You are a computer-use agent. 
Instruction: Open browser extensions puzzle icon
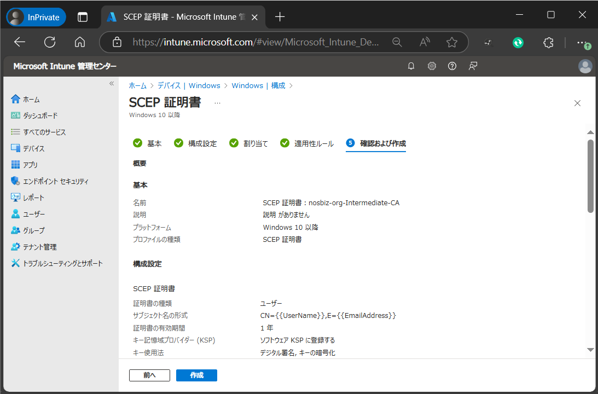coord(548,42)
